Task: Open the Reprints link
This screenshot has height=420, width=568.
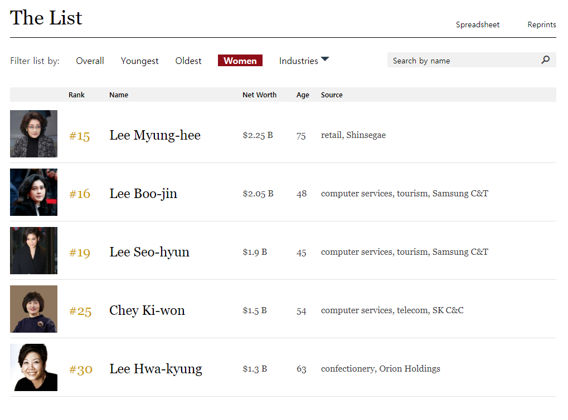Action: pyautogui.click(x=542, y=24)
